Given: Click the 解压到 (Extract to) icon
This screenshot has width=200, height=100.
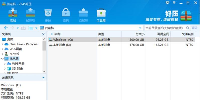Looking at the screenshot, I should coord(30,12).
